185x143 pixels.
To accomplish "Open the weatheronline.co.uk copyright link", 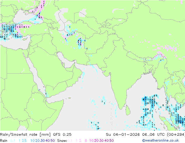I will (160, 140).
